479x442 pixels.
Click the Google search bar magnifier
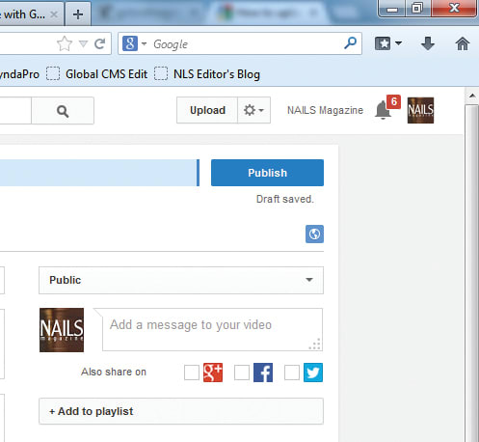point(350,42)
